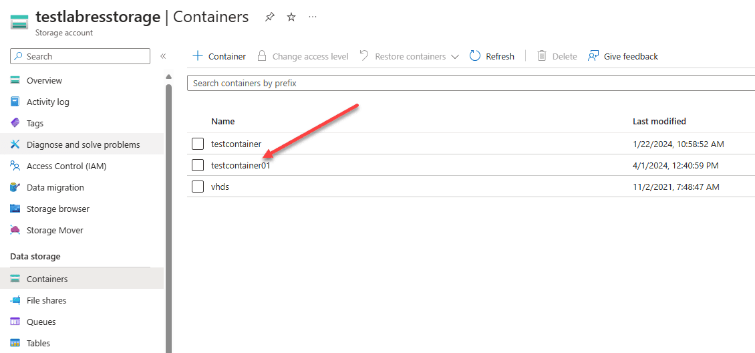Mark as favorite with the star icon
The image size is (755, 353).
coord(291,17)
